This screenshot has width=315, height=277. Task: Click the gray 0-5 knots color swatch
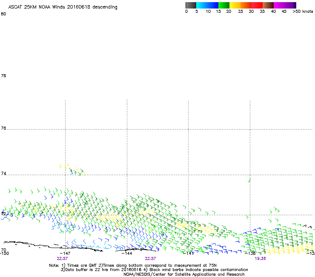click(191, 5)
